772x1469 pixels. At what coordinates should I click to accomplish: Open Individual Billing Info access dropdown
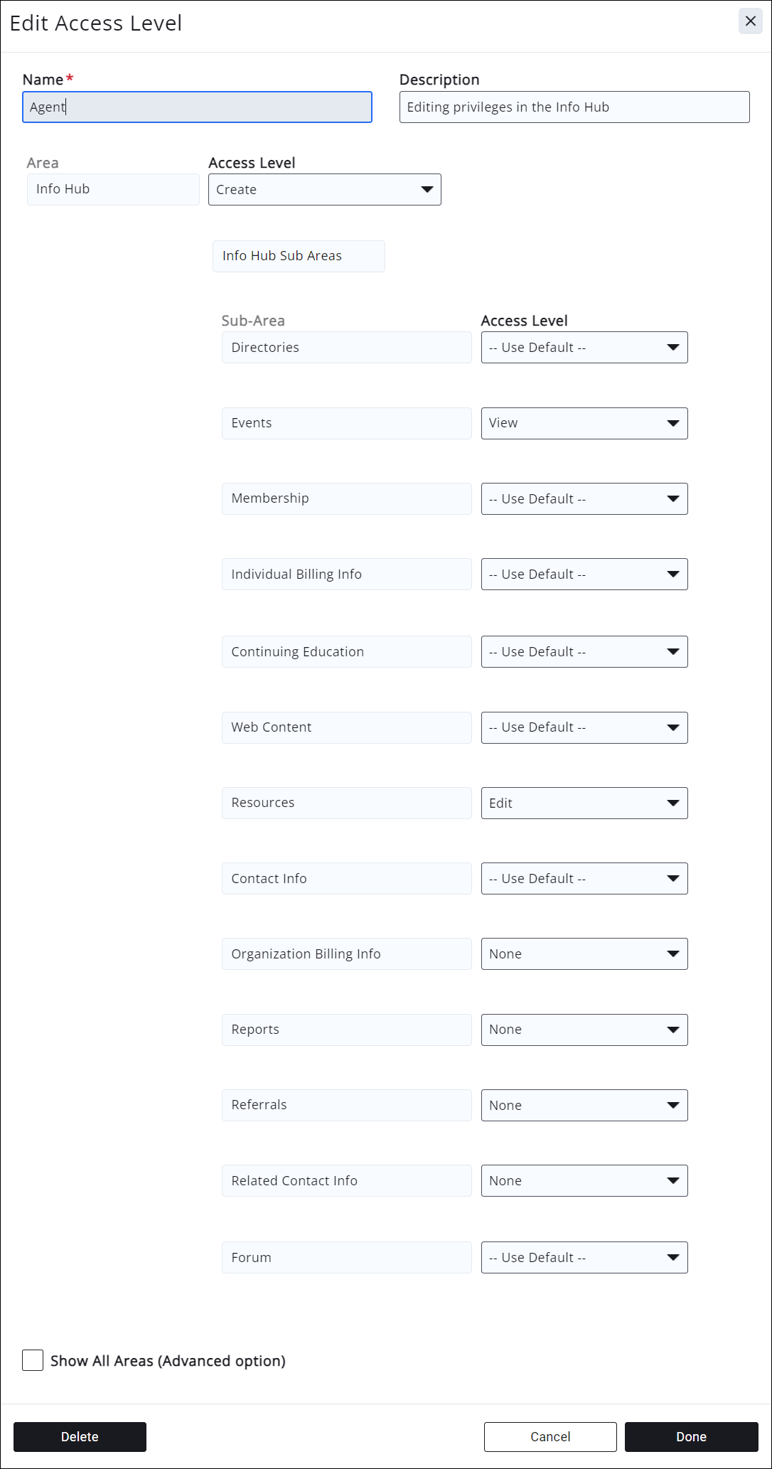pos(584,575)
